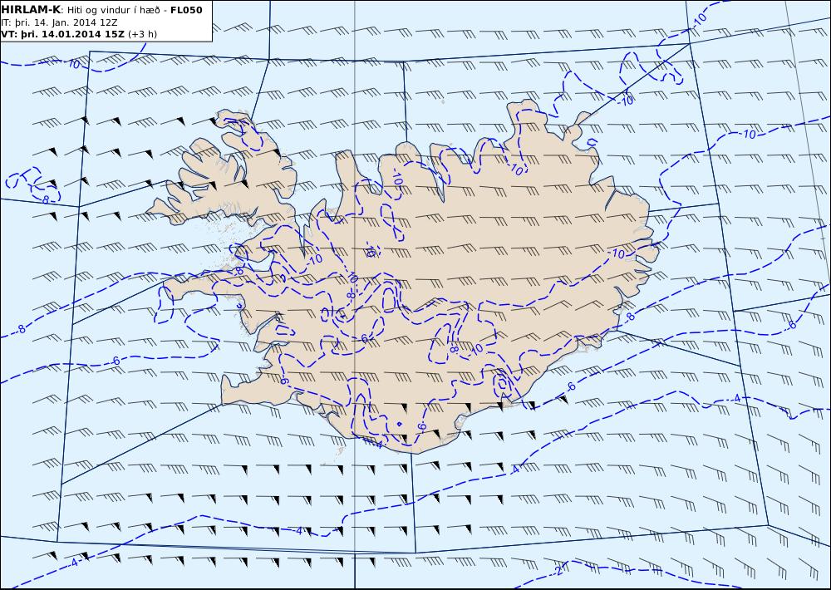Screen dimensions: 831x590
Task: Click the 'Hiti og vindur í hæð' caption
Action: 115,10
